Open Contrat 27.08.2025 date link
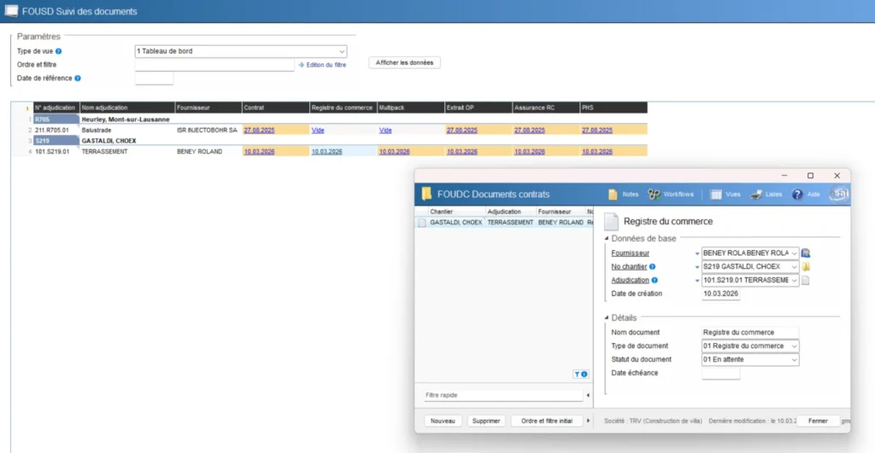This screenshot has width=875, height=453. pos(259,131)
